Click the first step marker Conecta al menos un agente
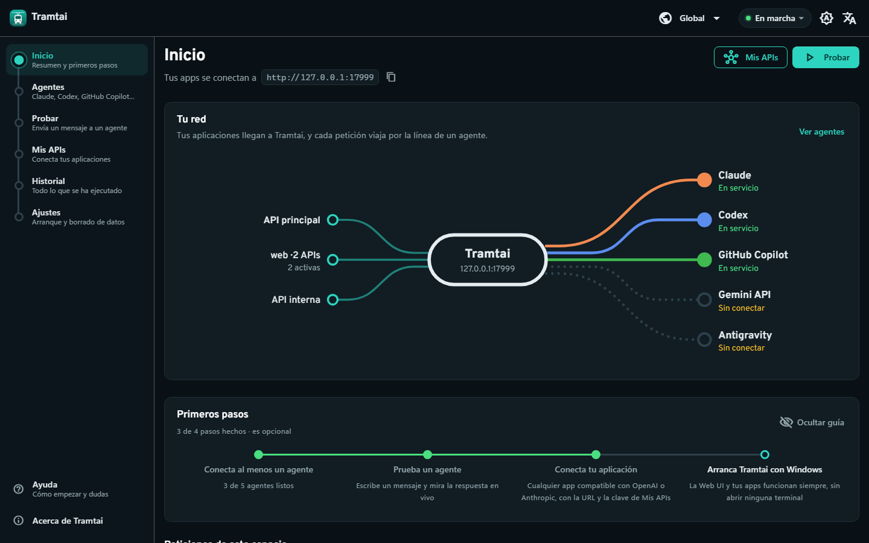Viewport: 869px width, 543px height. coord(258,454)
